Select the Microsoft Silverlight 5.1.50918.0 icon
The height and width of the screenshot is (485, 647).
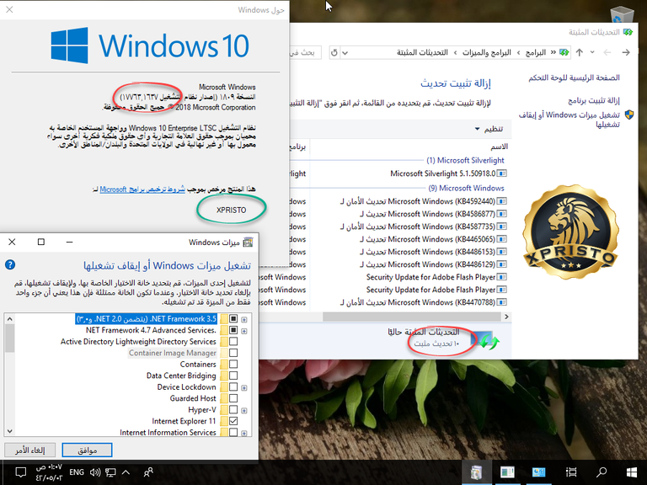pyautogui.click(x=502, y=173)
